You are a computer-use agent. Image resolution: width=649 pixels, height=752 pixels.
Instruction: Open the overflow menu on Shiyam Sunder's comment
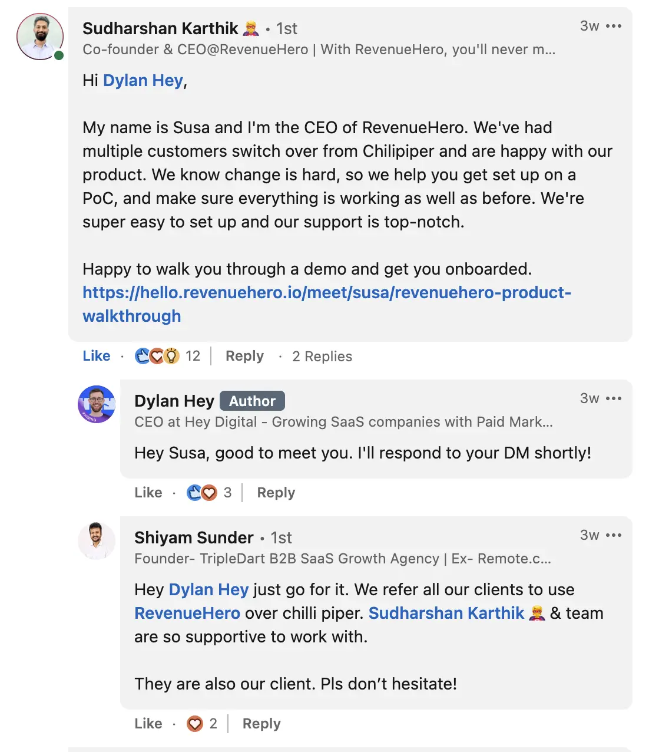(614, 535)
